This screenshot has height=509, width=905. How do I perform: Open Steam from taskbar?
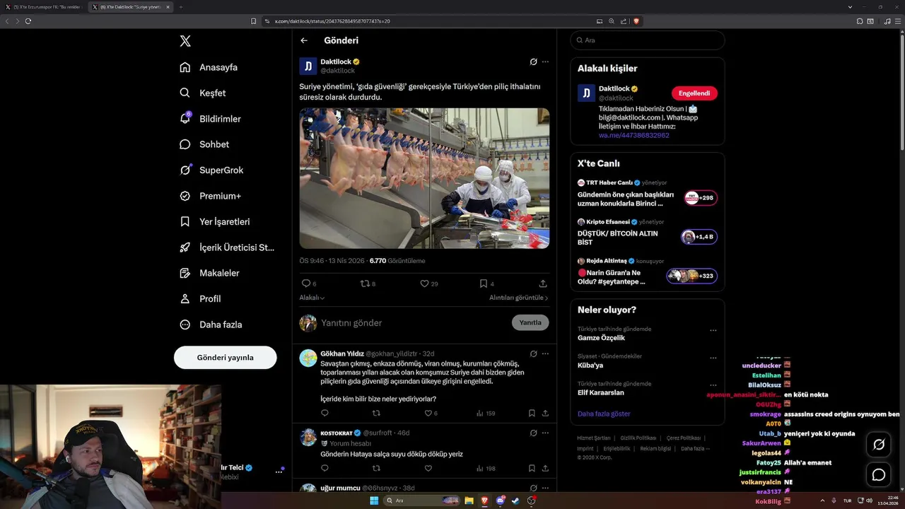(x=515, y=501)
